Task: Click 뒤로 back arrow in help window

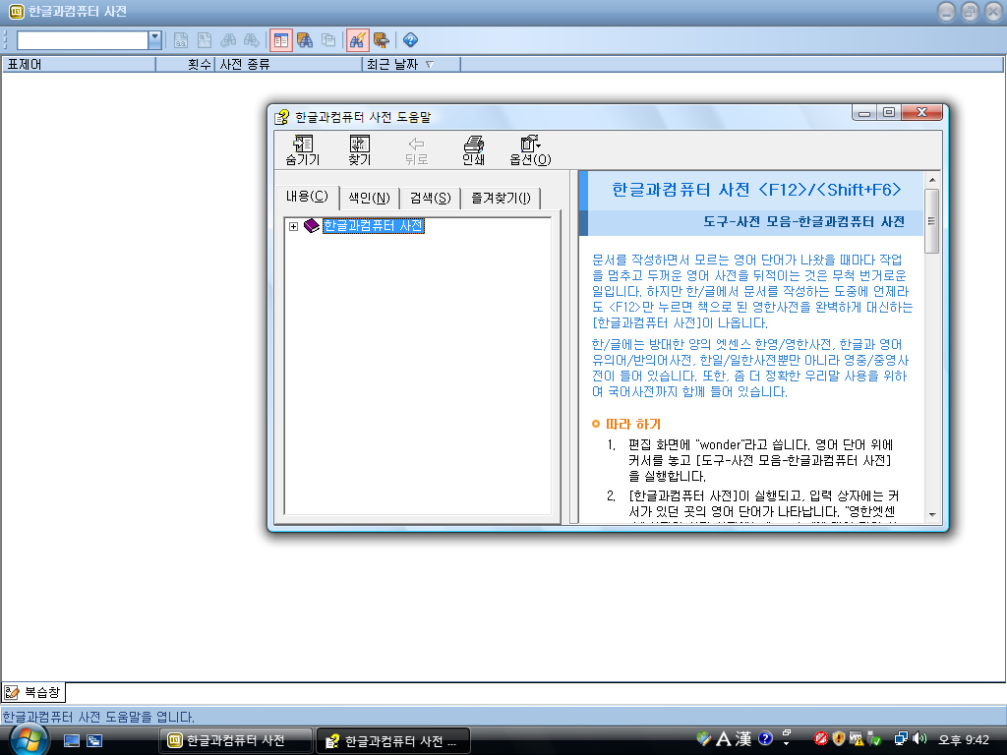Action: pyautogui.click(x=416, y=150)
